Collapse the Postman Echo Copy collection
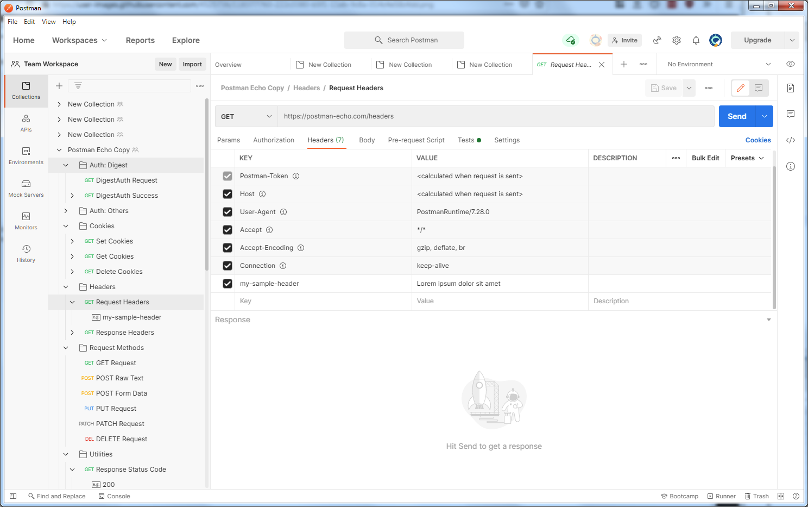 coord(59,149)
